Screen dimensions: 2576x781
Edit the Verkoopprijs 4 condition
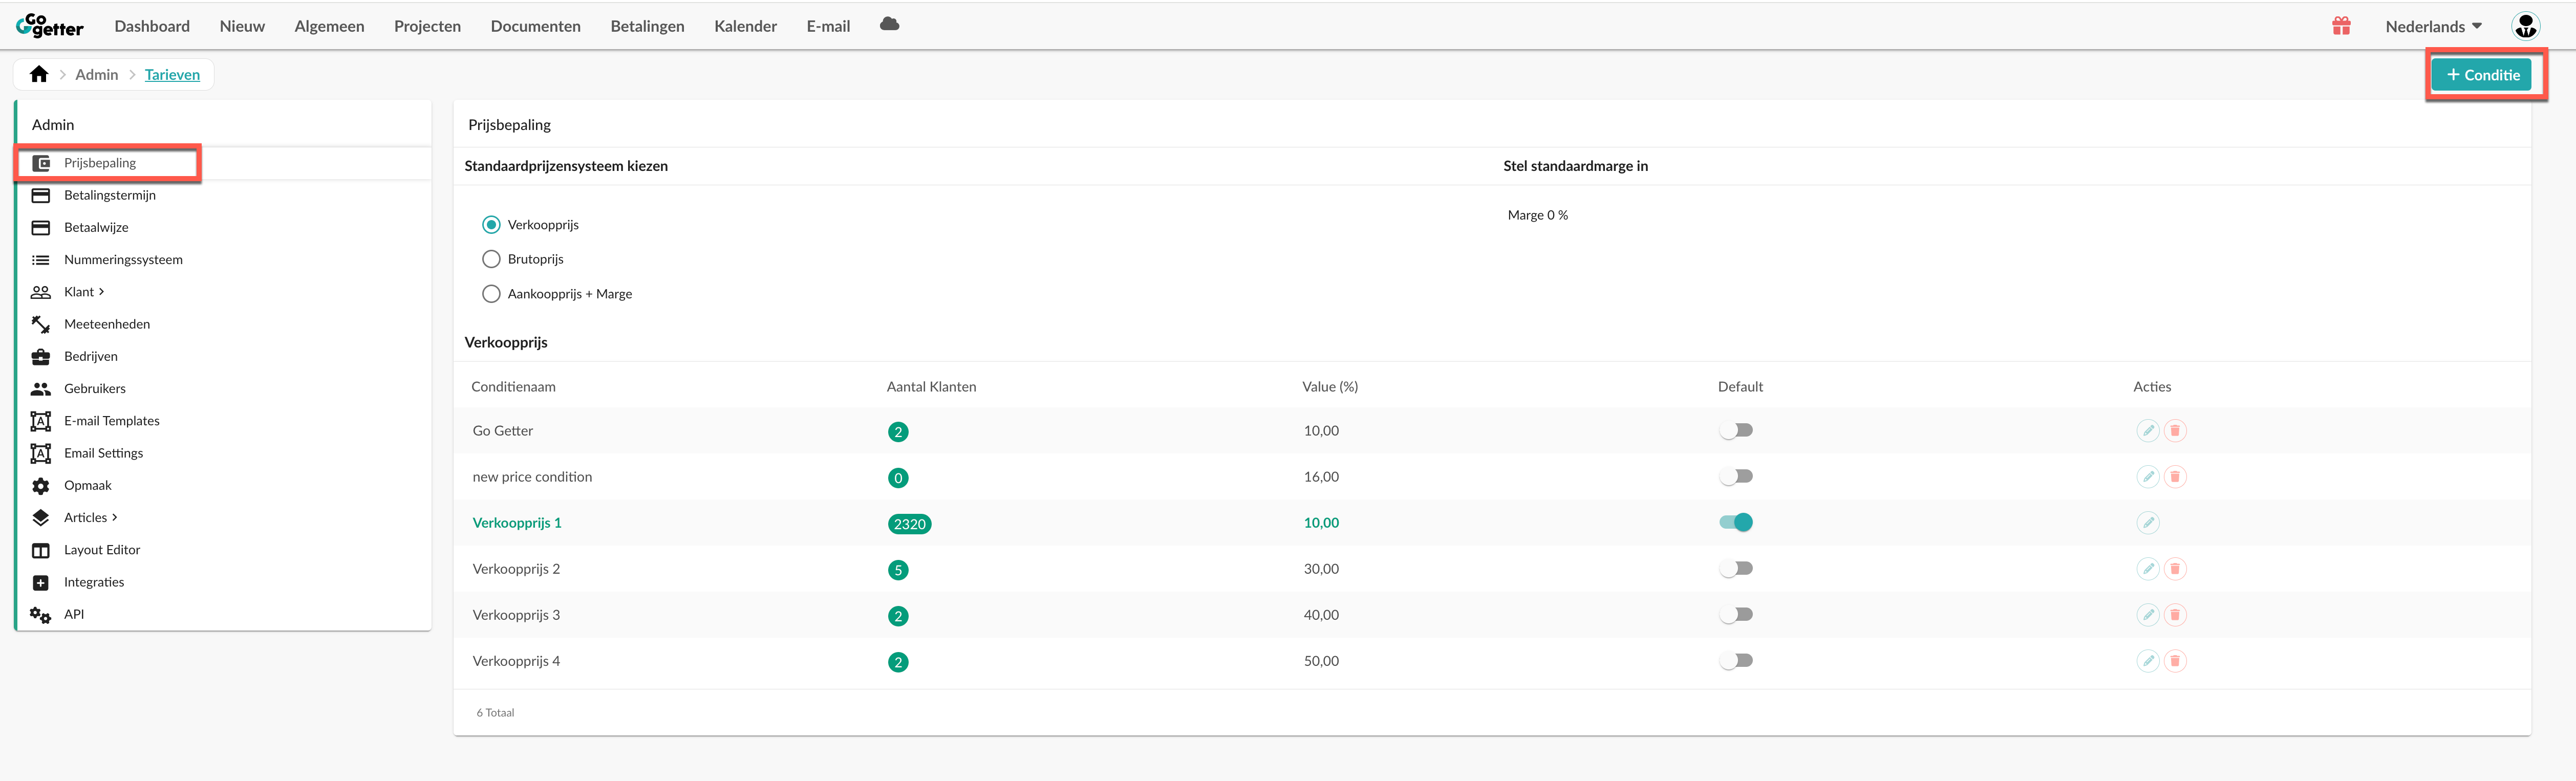pos(2147,661)
